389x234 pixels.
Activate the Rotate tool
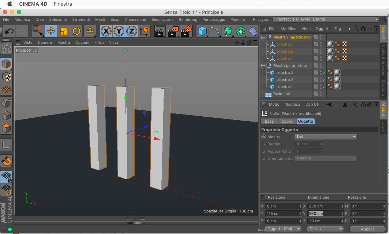pyautogui.click(x=76, y=31)
